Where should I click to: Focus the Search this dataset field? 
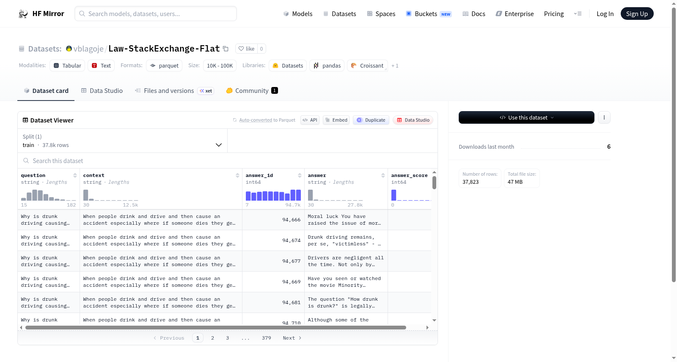[x=228, y=161]
